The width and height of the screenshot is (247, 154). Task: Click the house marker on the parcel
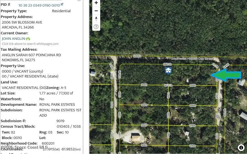coord(168,71)
